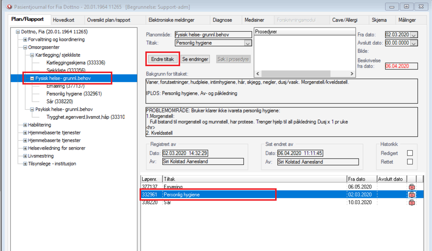The image size is (432, 251).
Task: Expand the Livsmestring node
Action: (25, 156)
